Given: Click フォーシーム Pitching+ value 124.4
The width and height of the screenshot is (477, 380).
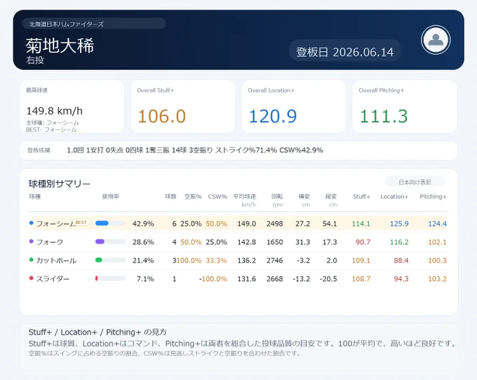Looking at the screenshot, I should [x=438, y=224].
